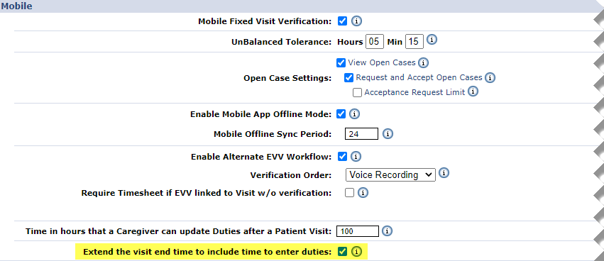Viewport: 604px width, 261px height.
Task: Click info icon for Caregiver update Duties hours
Action: tap(387, 231)
